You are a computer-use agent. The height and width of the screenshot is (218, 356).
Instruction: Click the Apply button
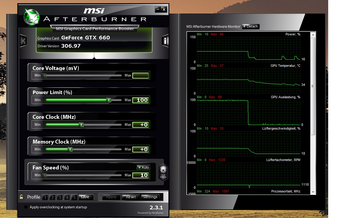pos(111,197)
